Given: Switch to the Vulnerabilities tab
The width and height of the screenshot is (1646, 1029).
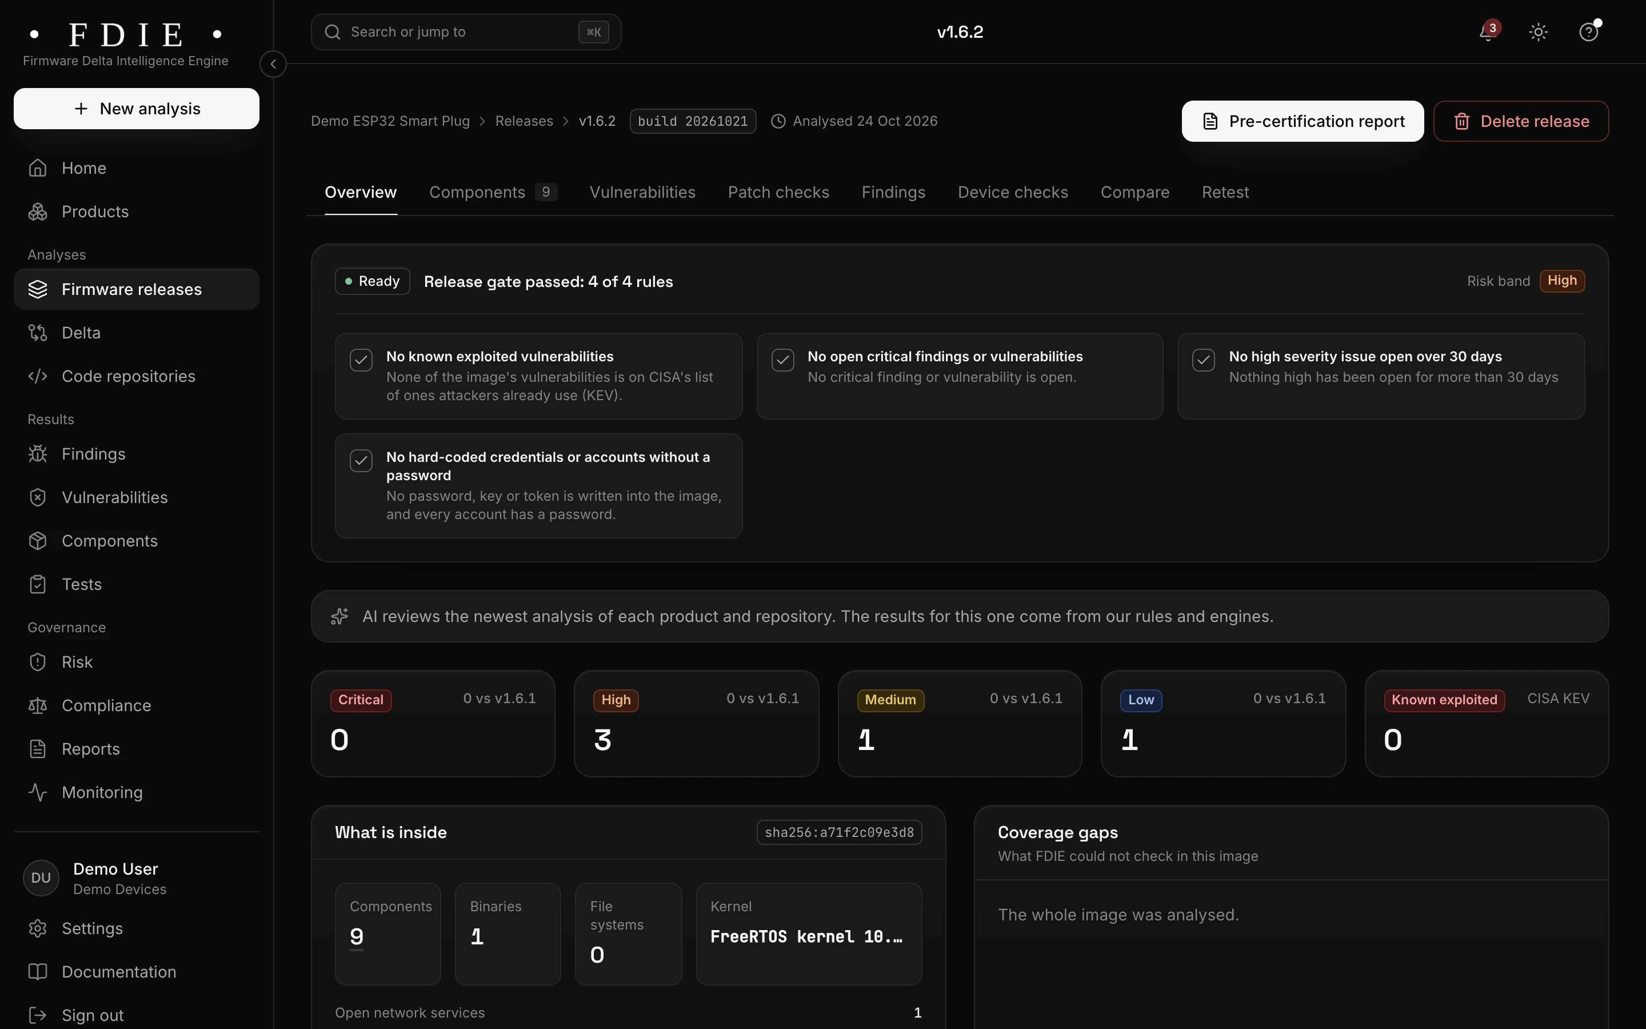Looking at the screenshot, I should [x=642, y=193].
